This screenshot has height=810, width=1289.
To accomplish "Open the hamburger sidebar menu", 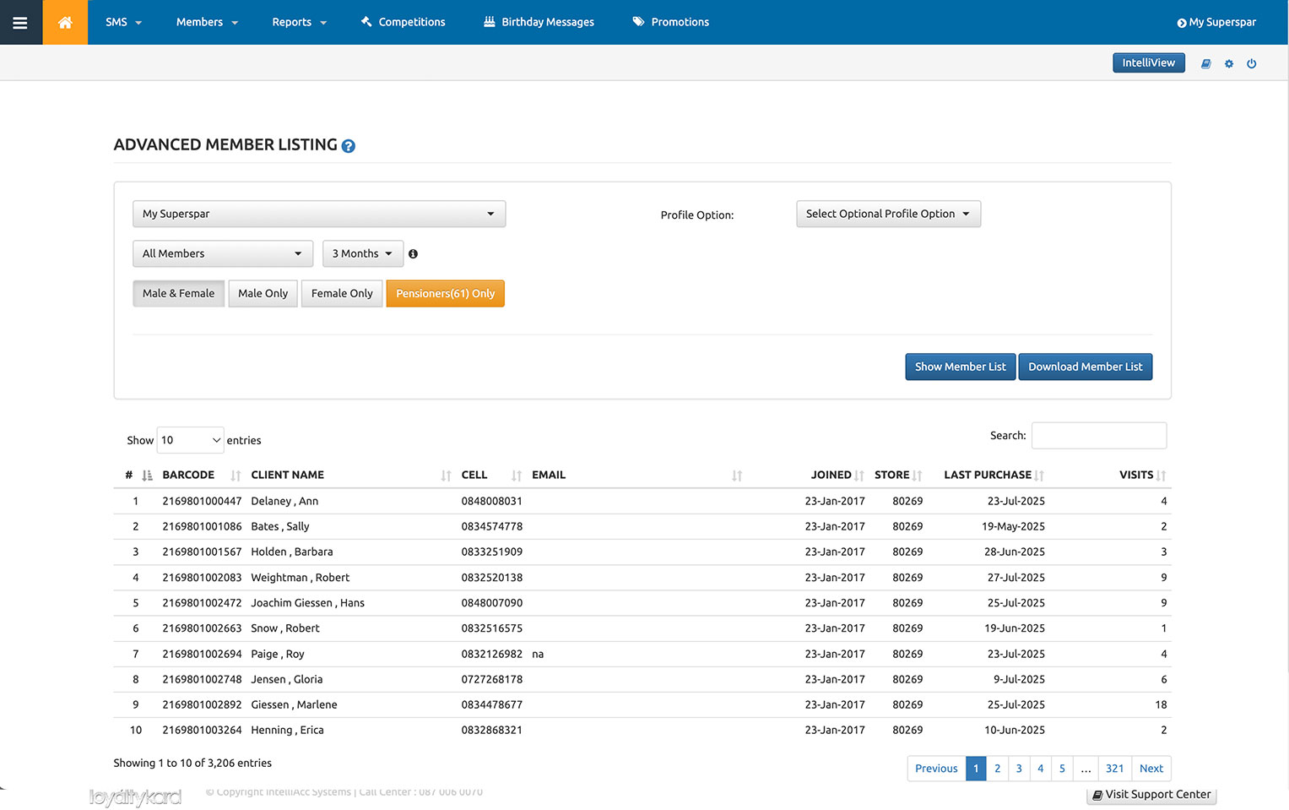I will pos(20,22).
